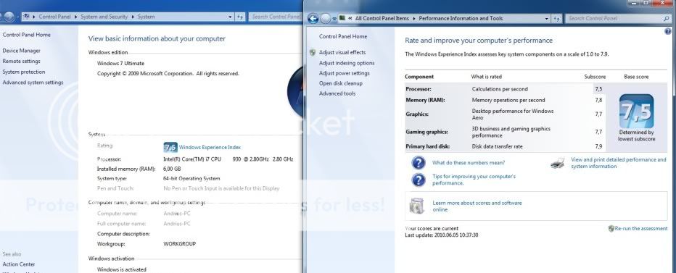Viewport: 676px width, 273px height.
Task: Click 64-bit Operating System text
Action: point(191,178)
